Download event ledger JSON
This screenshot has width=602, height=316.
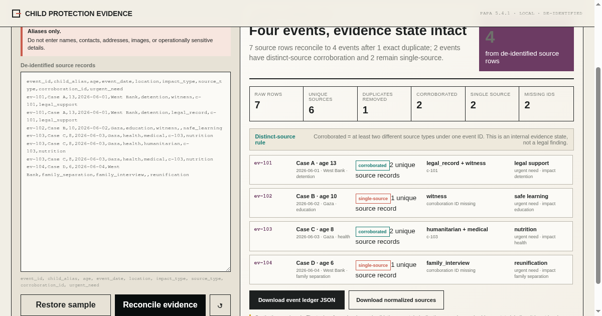pos(297,300)
